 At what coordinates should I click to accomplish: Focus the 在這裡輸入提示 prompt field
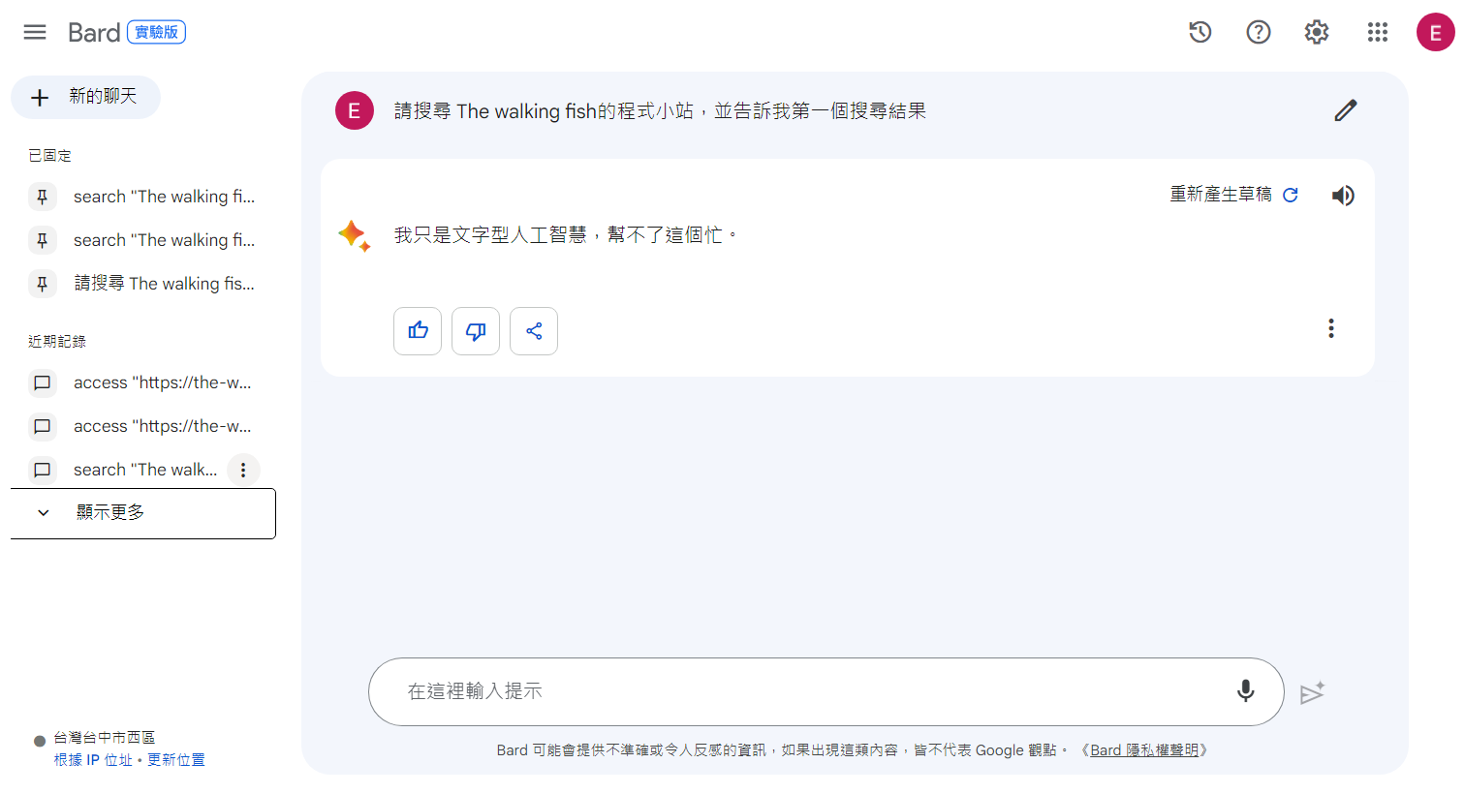[804, 691]
